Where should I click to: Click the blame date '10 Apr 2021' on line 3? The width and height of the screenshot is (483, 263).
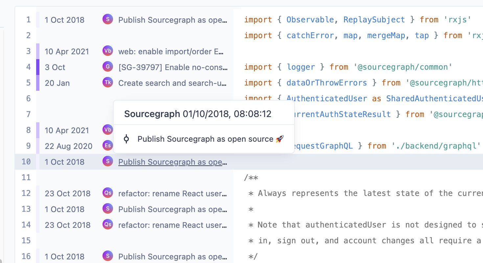click(67, 52)
